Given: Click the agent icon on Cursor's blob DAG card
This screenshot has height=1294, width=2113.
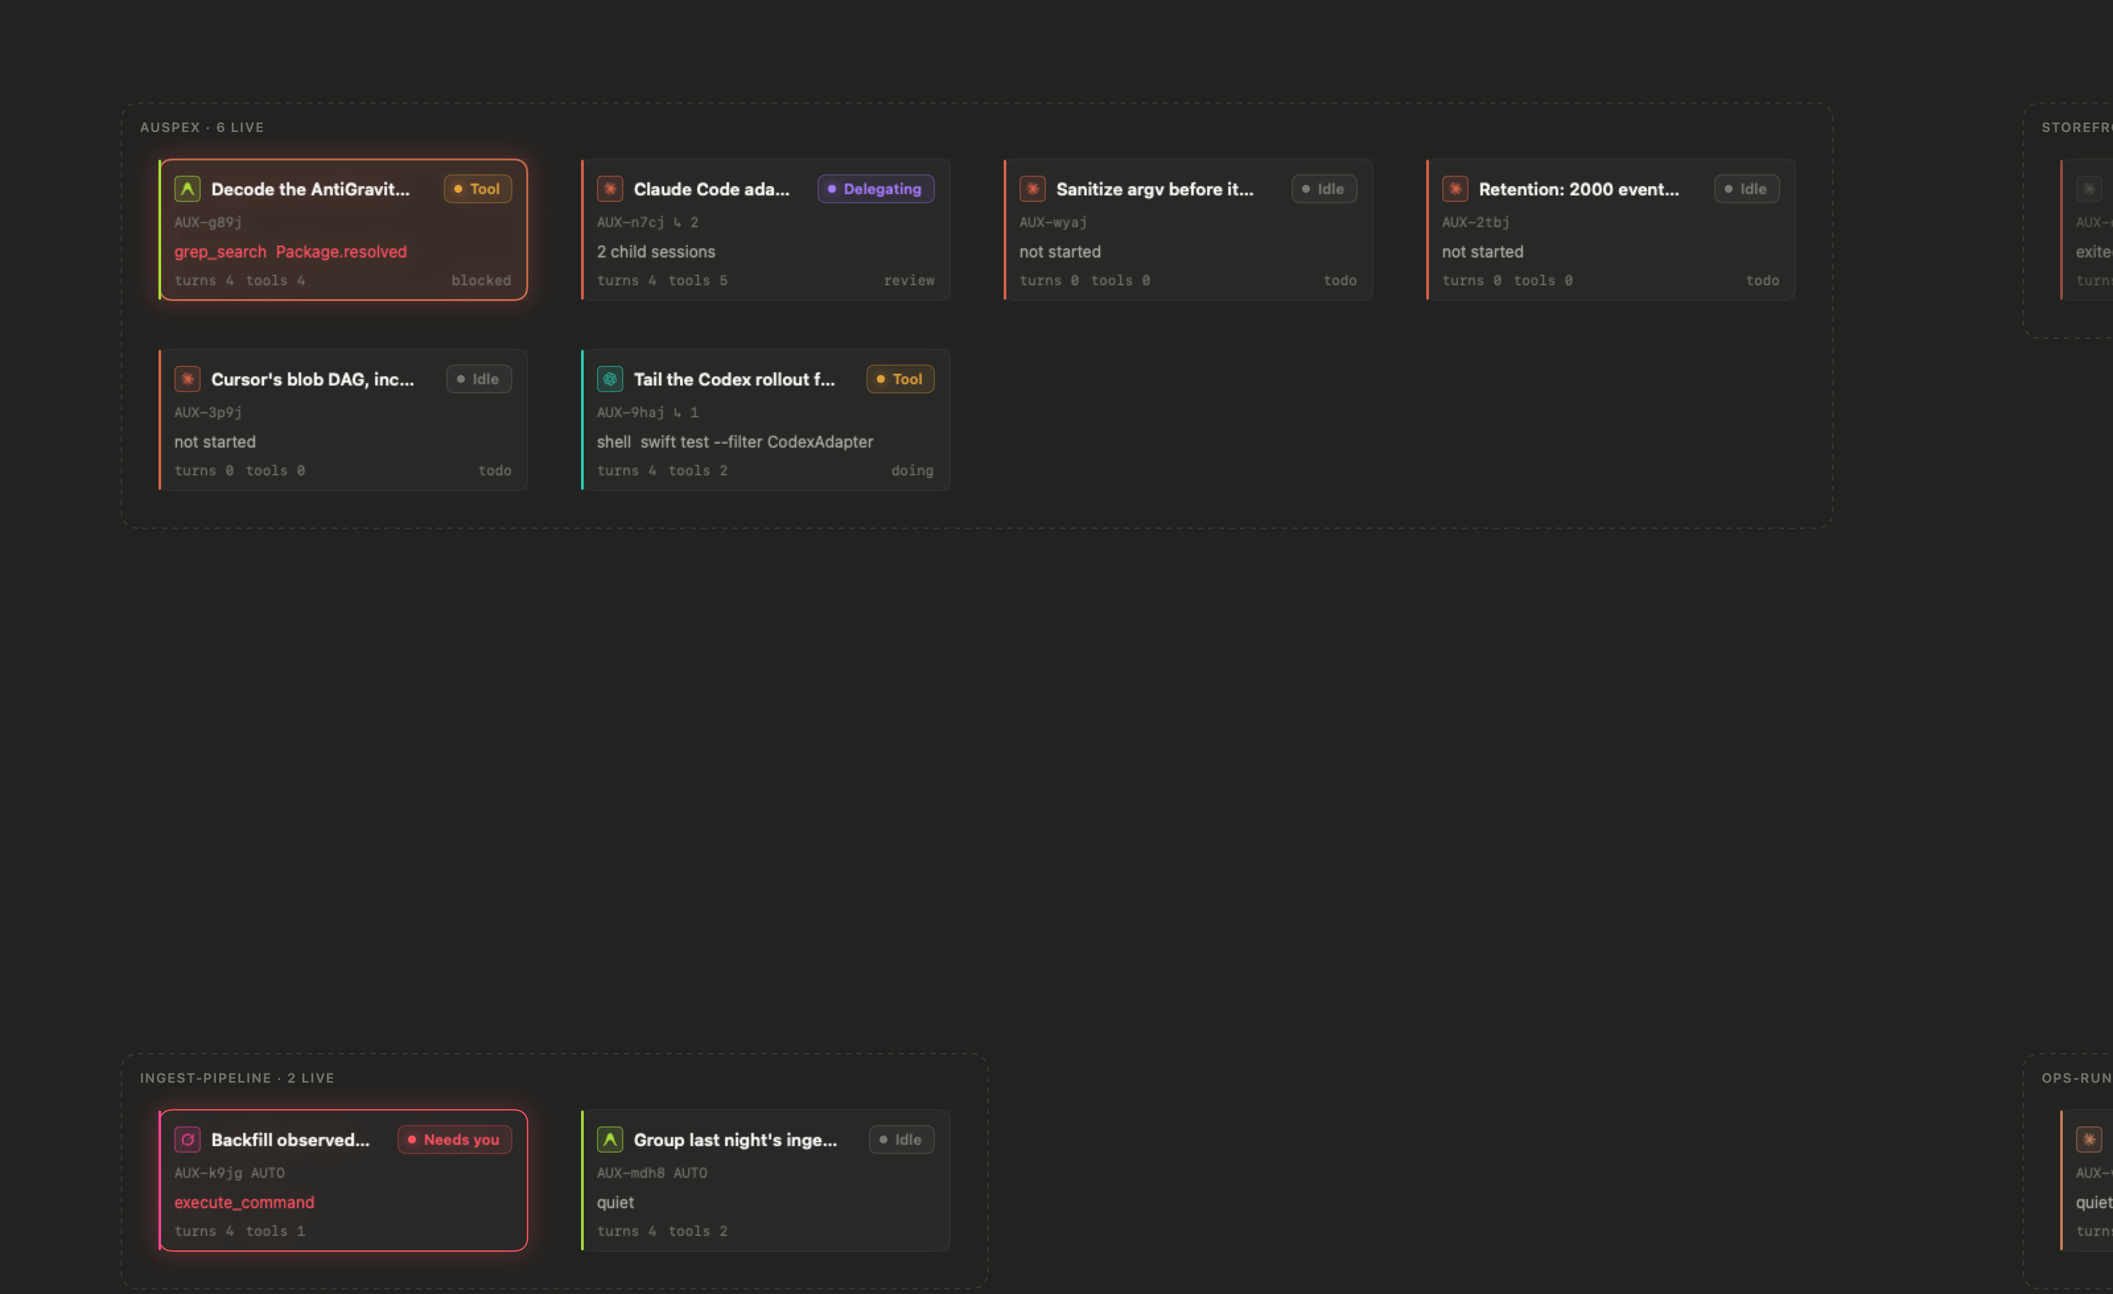Looking at the screenshot, I should pos(187,379).
